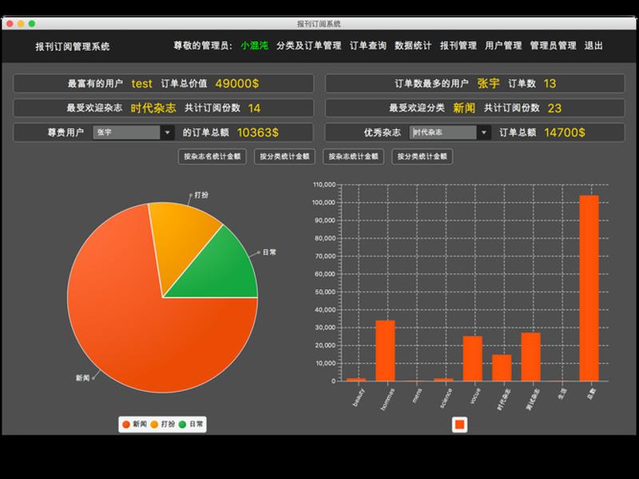
Task: Click the science x-axis label
Action: point(446,398)
